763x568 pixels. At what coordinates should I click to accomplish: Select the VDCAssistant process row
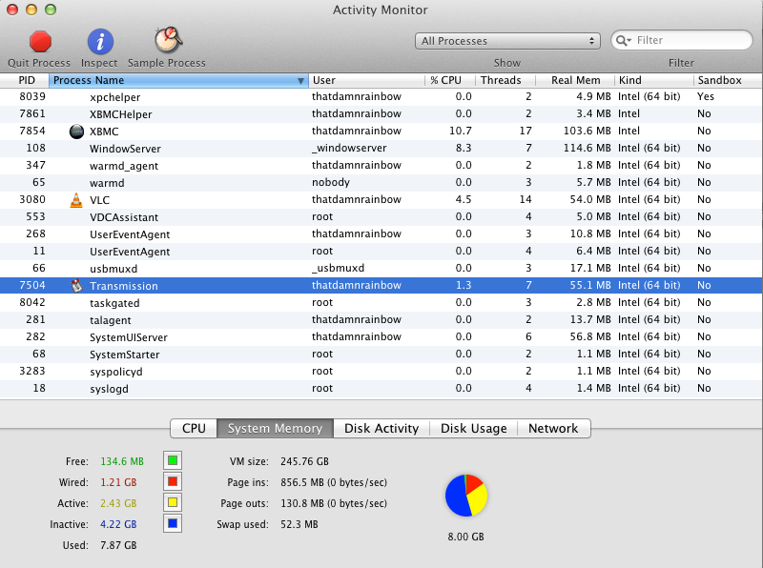pos(381,217)
